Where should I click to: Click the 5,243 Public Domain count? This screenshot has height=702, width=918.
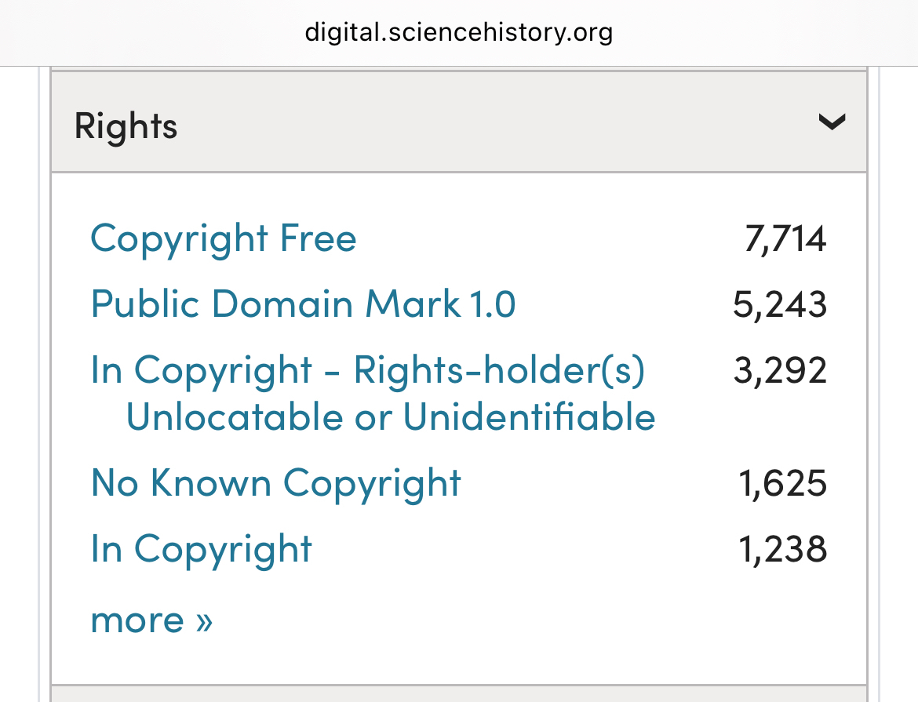click(780, 304)
